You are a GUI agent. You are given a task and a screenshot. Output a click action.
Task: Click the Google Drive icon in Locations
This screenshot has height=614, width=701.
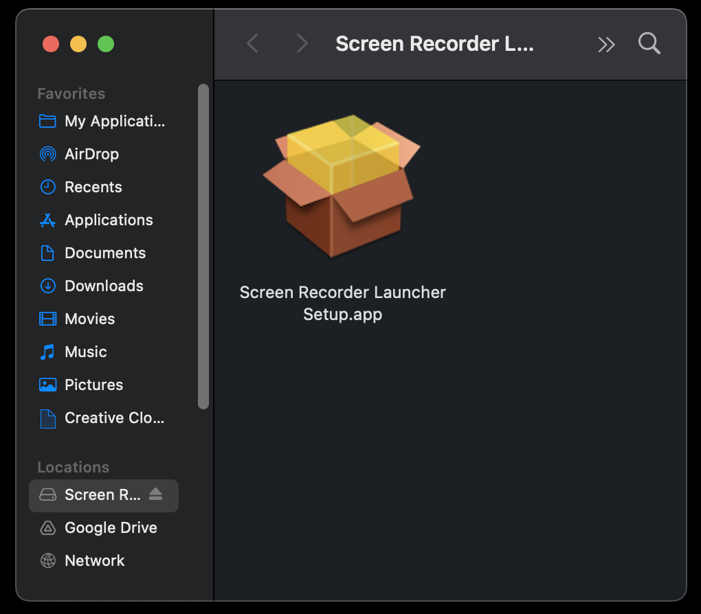[x=47, y=527]
